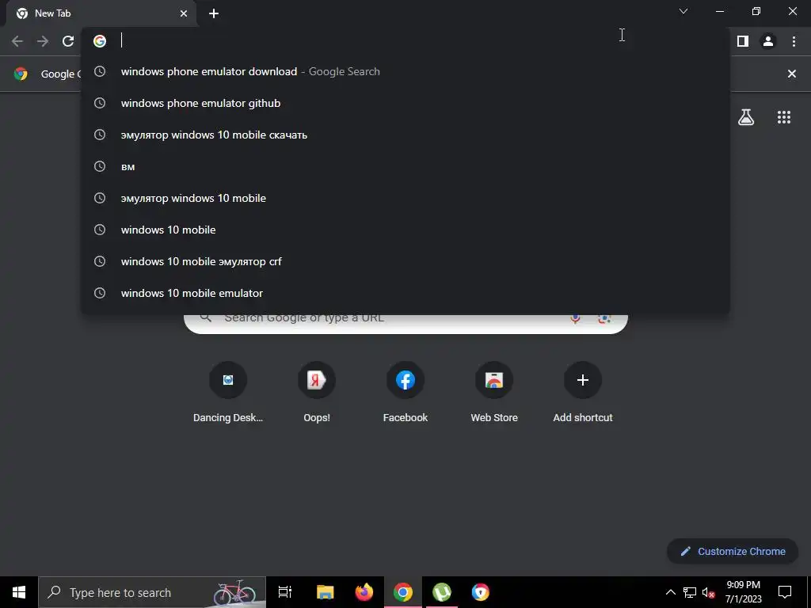
Task: Reload the page with the refresh icon
Action: coord(68,41)
